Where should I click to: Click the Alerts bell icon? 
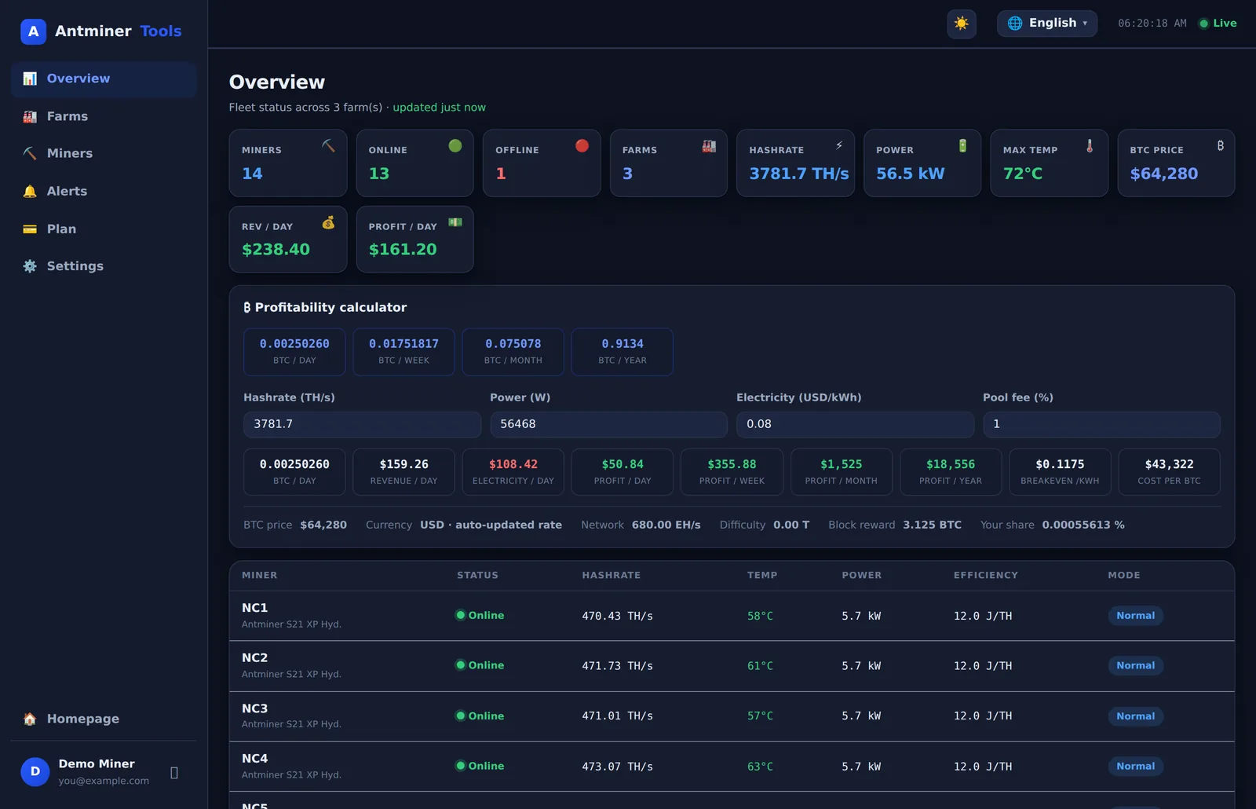click(x=30, y=191)
